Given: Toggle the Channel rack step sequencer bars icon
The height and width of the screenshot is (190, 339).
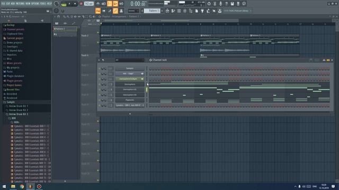Looking at the screenshot, I should (x=328, y=60).
